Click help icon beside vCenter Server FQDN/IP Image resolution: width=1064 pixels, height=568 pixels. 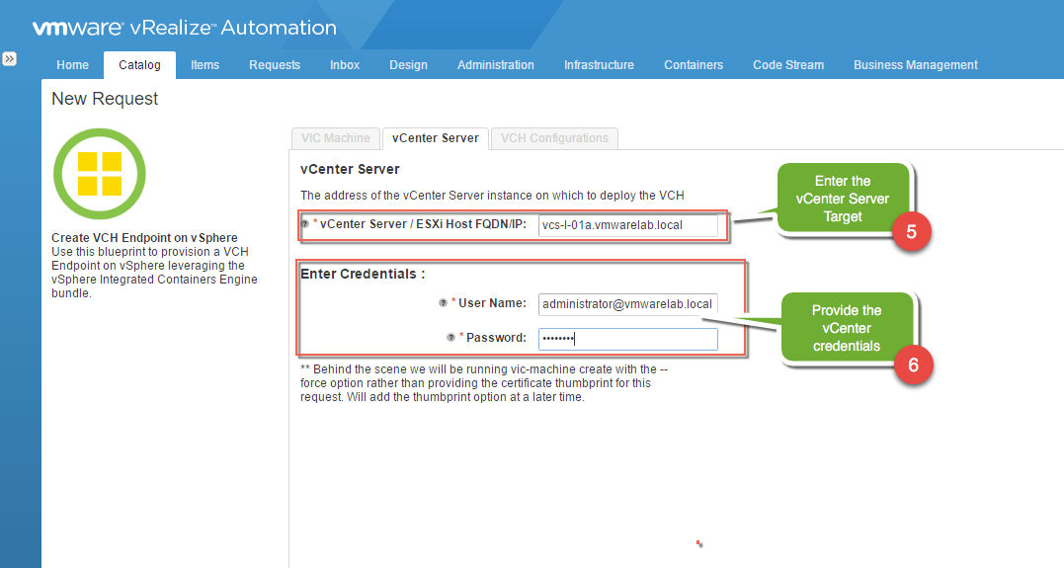(305, 224)
